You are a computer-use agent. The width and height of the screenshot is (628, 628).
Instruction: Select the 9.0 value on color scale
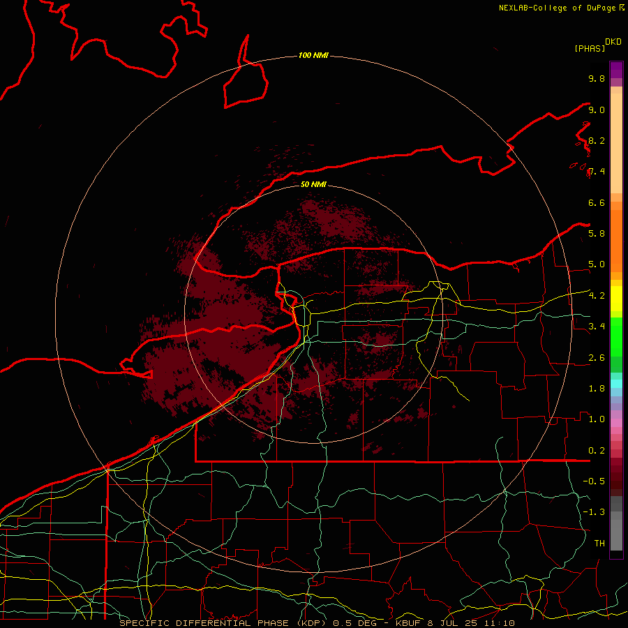point(597,110)
